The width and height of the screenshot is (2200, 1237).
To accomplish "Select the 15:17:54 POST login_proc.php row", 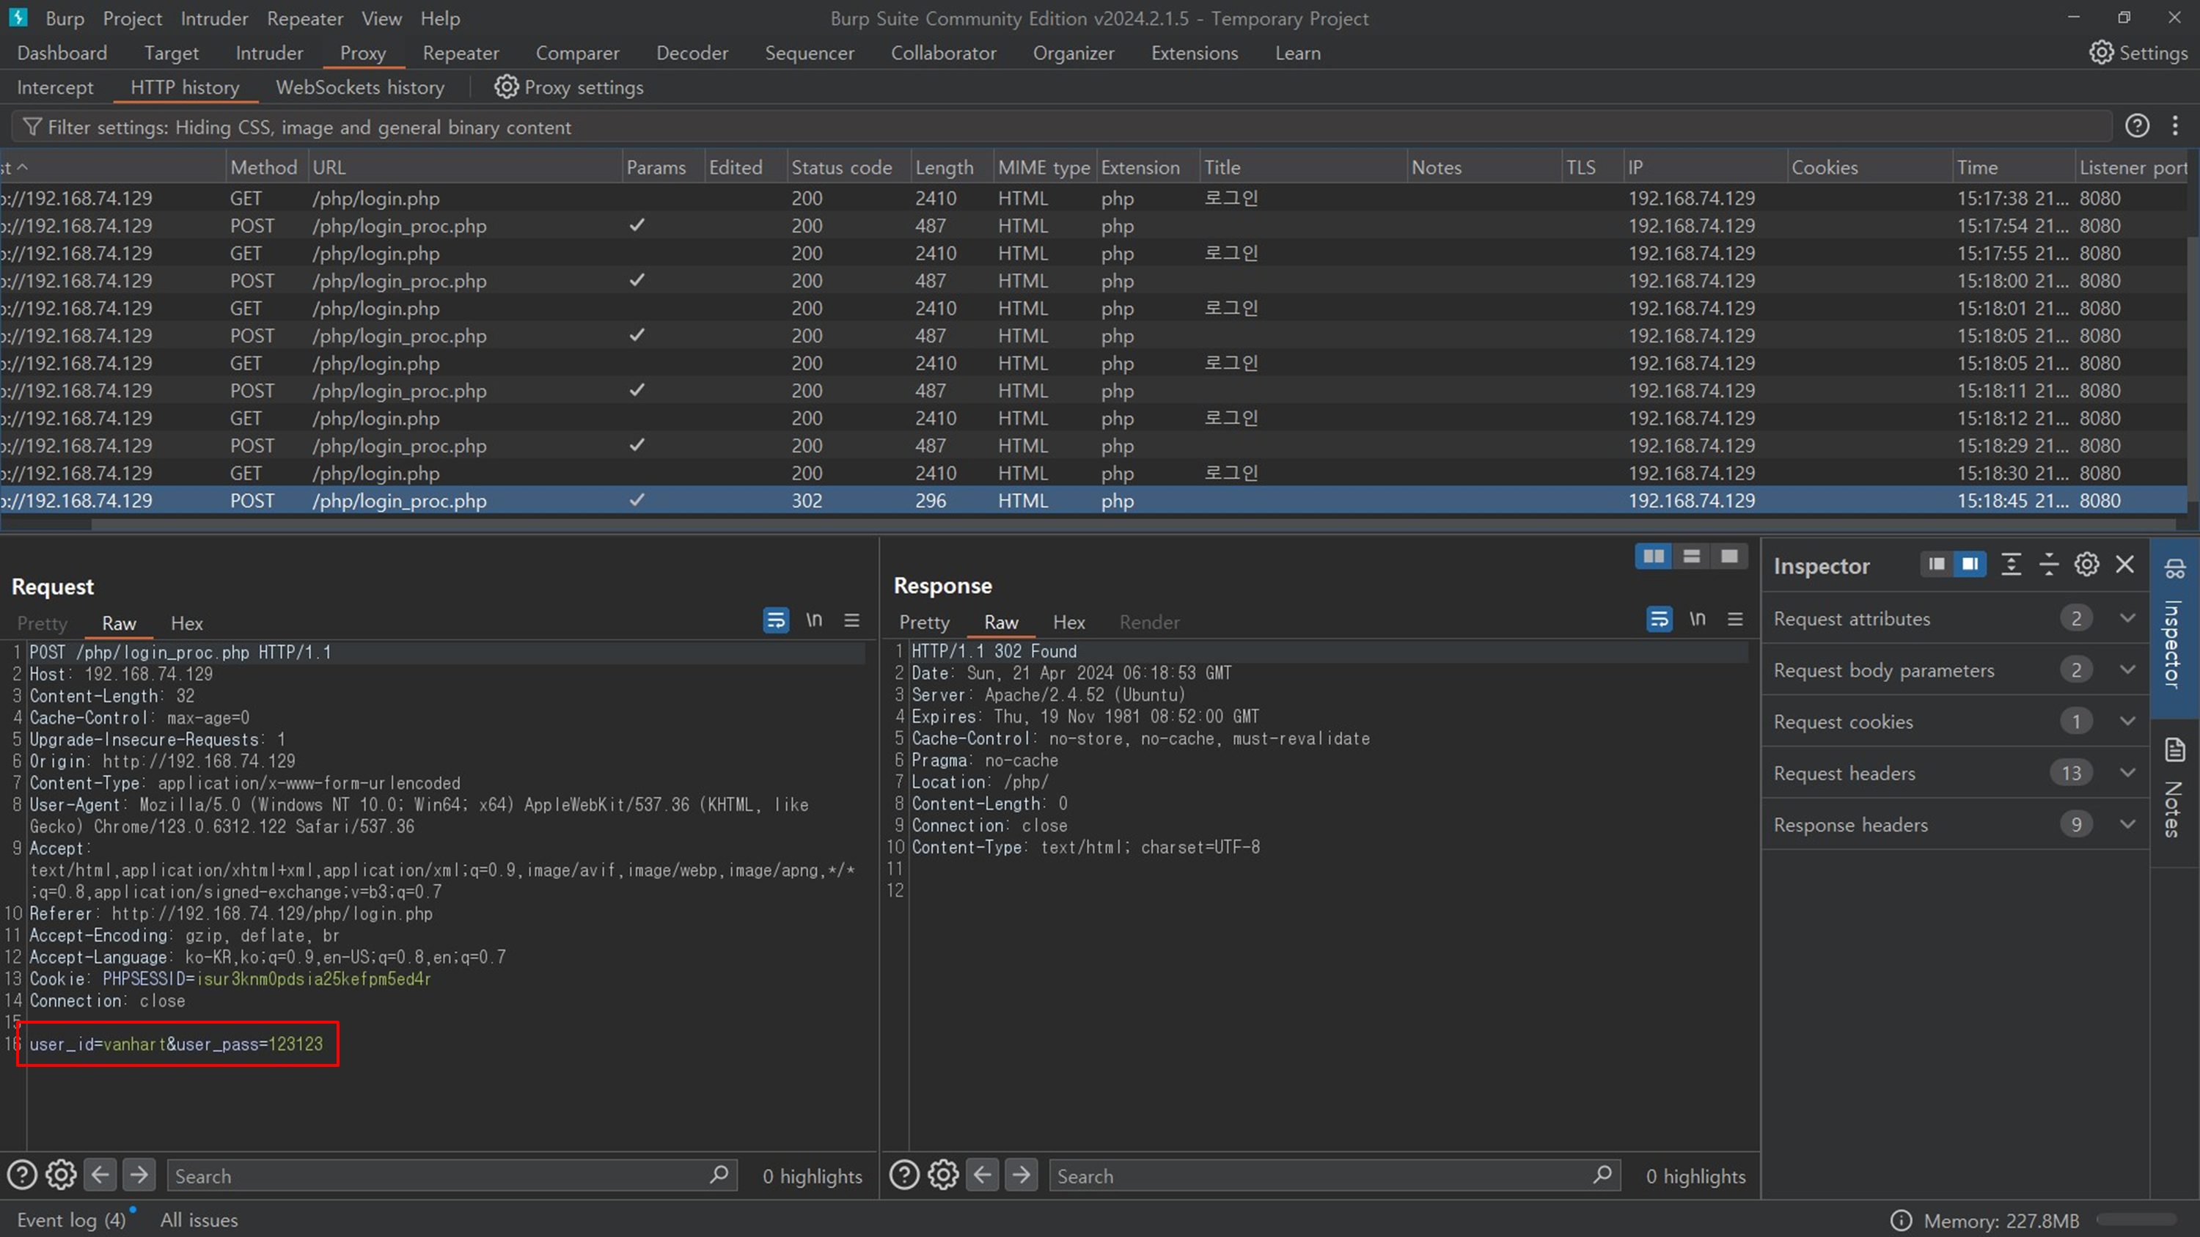I will [1093, 225].
